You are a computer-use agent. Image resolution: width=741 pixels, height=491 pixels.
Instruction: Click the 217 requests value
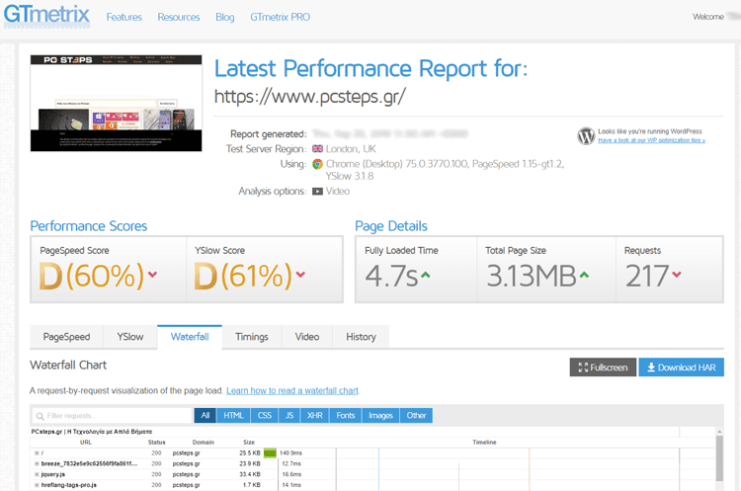click(647, 276)
